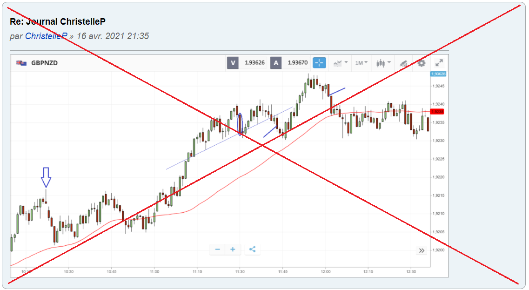Screen dimensions: 529x290
Task: Click the red 1,9238 price label
Action: [x=438, y=112]
